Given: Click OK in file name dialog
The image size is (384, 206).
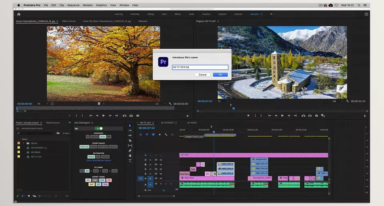Looking at the screenshot, I should (220, 75).
